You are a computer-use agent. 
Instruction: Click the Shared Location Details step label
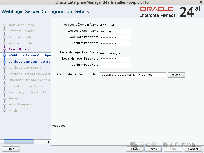coord(26,86)
